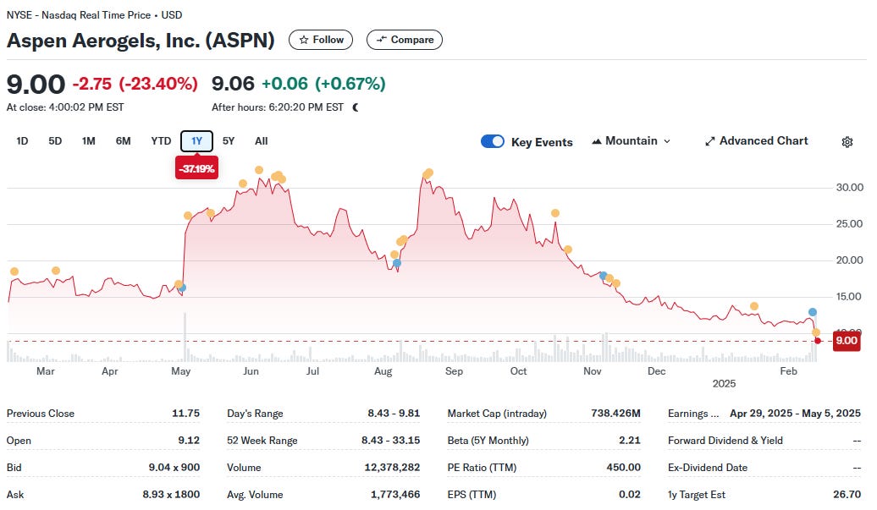877x510 pixels.
Task: Click the Earnings date label
Action: pyautogui.click(x=693, y=414)
